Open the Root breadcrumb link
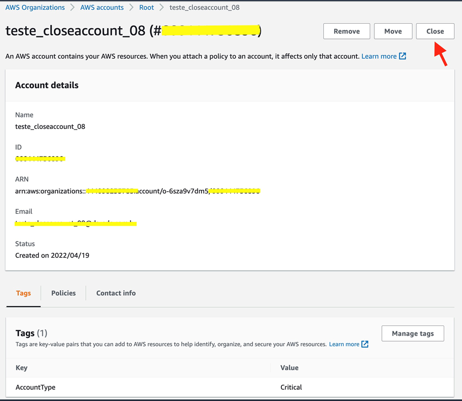This screenshot has width=462, height=401. [x=147, y=7]
